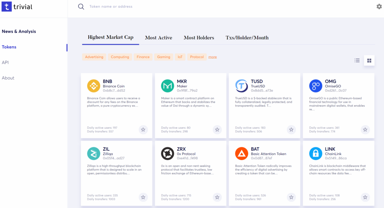
Task: Open the BAT token title
Action: 255,149
